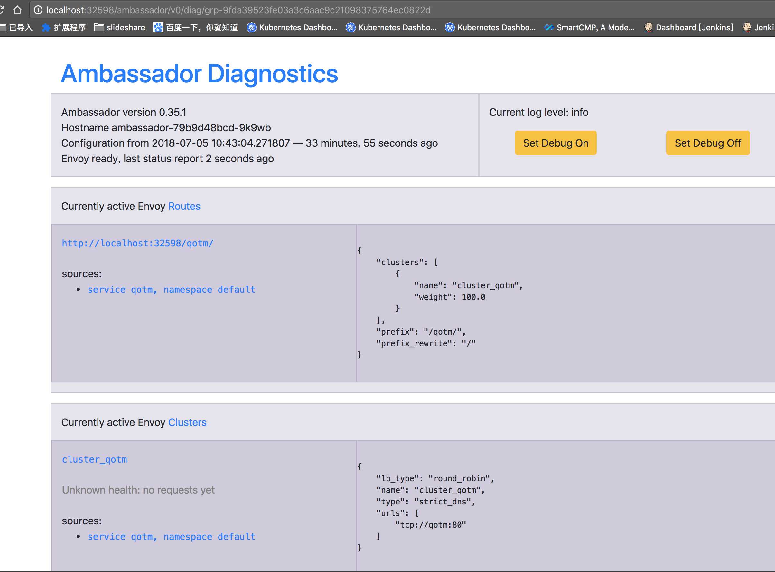Image resolution: width=775 pixels, height=572 pixels.
Task: Open the Envoy Routes link
Action: [184, 206]
